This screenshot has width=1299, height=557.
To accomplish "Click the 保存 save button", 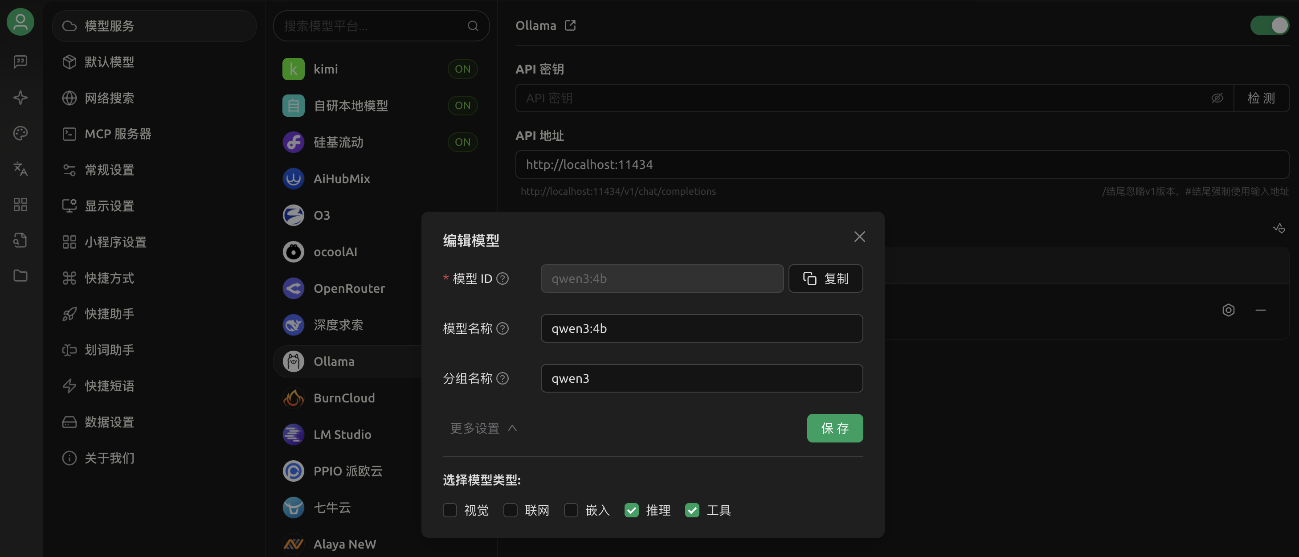I will (x=834, y=428).
